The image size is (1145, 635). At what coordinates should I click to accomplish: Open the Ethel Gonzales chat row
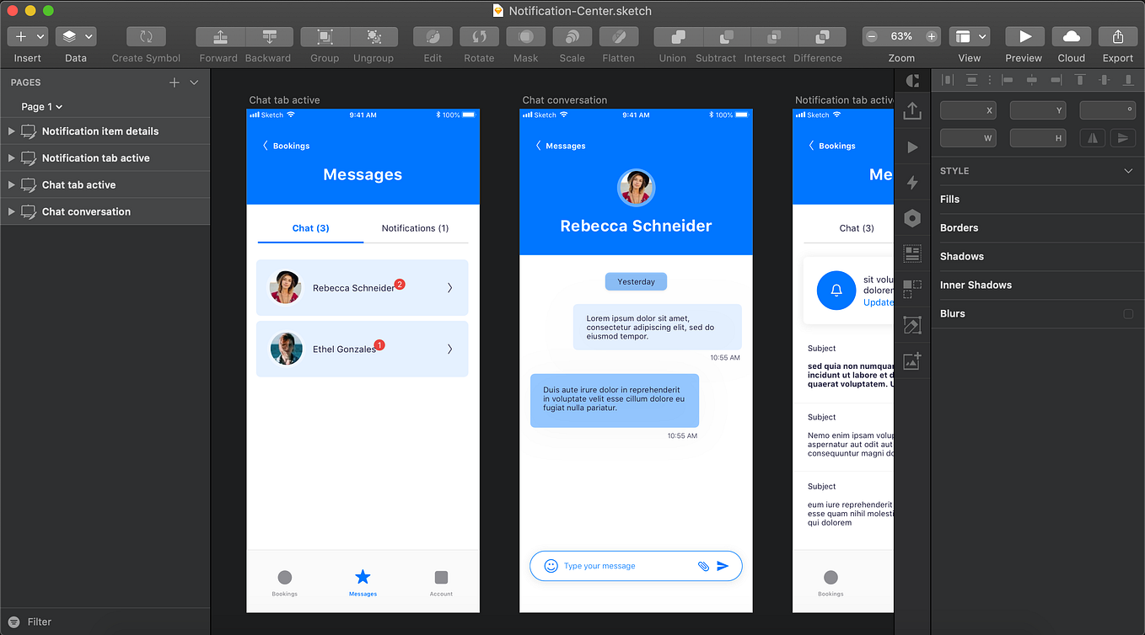tap(363, 349)
